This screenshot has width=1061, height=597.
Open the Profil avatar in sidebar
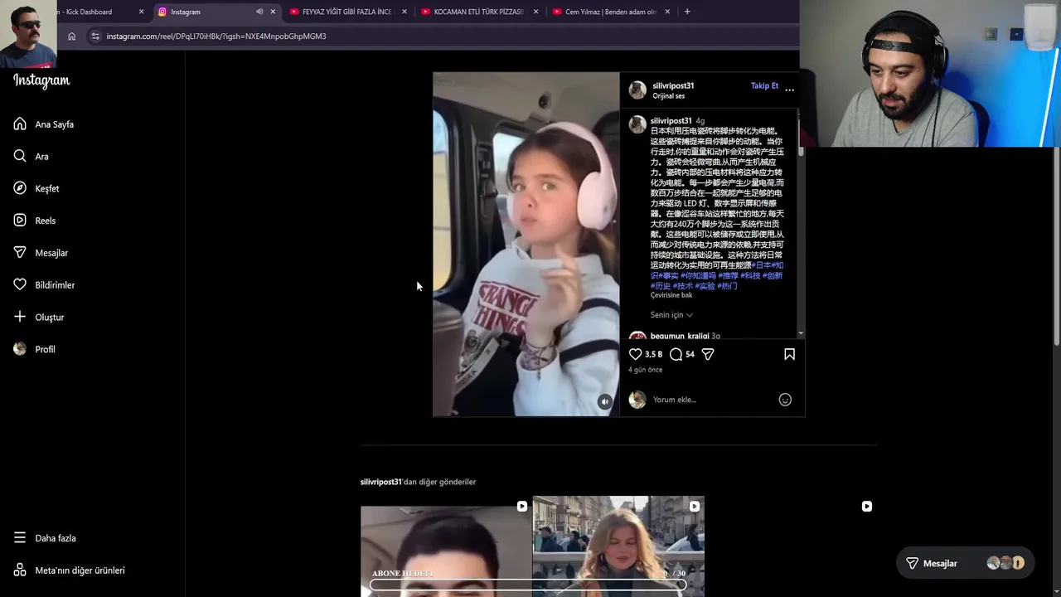point(20,349)
